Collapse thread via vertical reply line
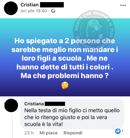 click(12, 127)
